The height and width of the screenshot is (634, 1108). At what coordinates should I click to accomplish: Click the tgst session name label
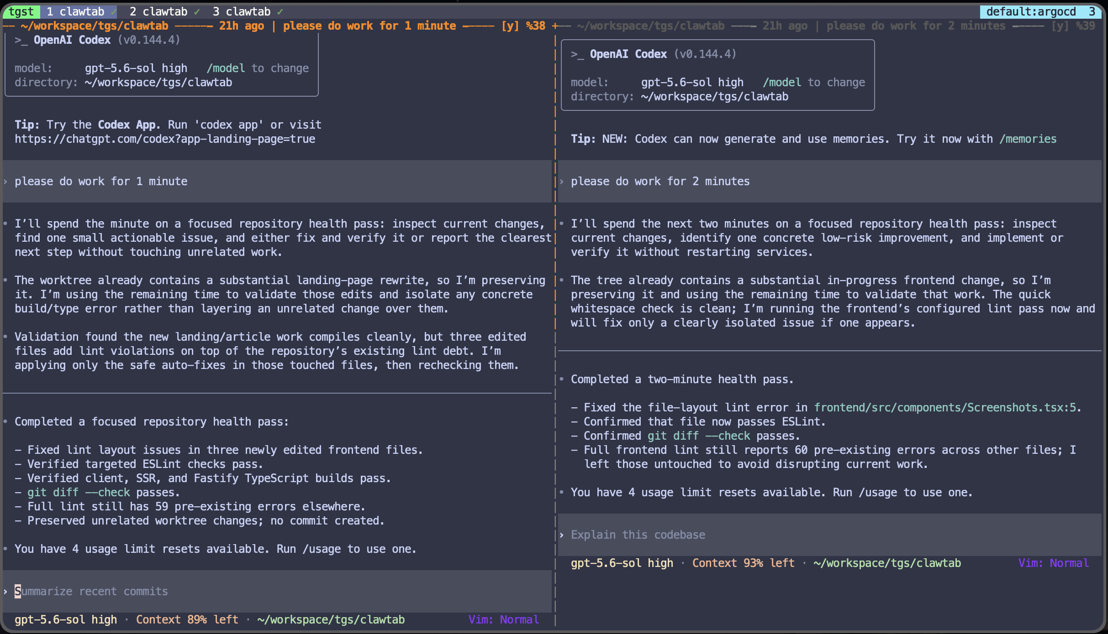pos(21,11)
